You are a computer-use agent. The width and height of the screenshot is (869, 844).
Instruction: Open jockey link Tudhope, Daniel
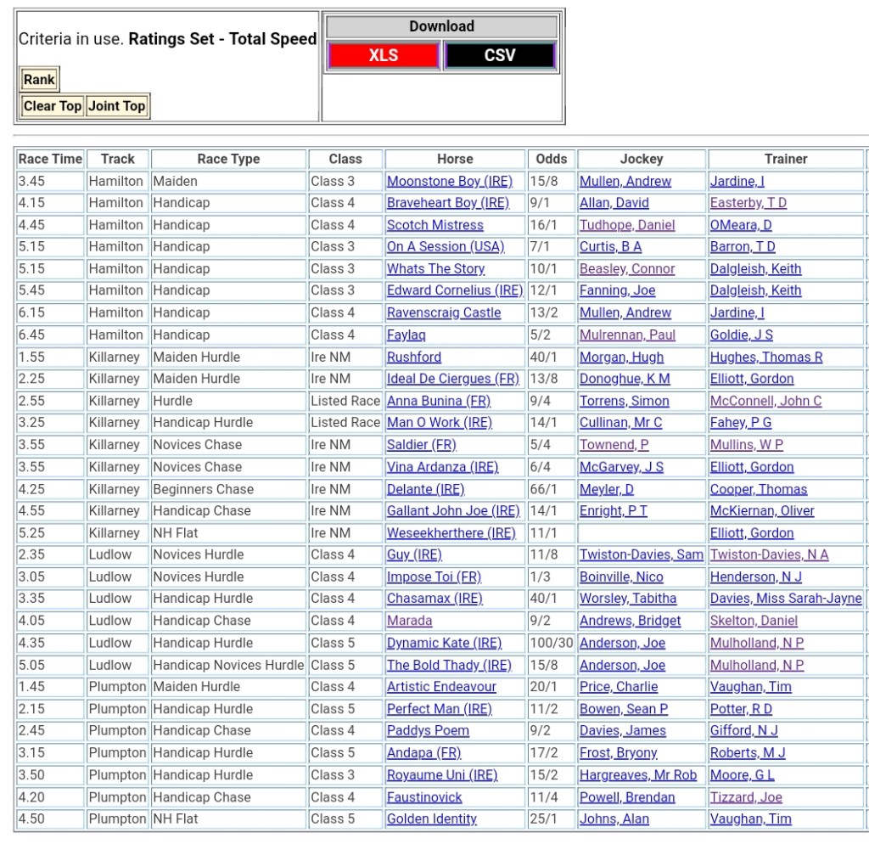[x=627, y=225]
